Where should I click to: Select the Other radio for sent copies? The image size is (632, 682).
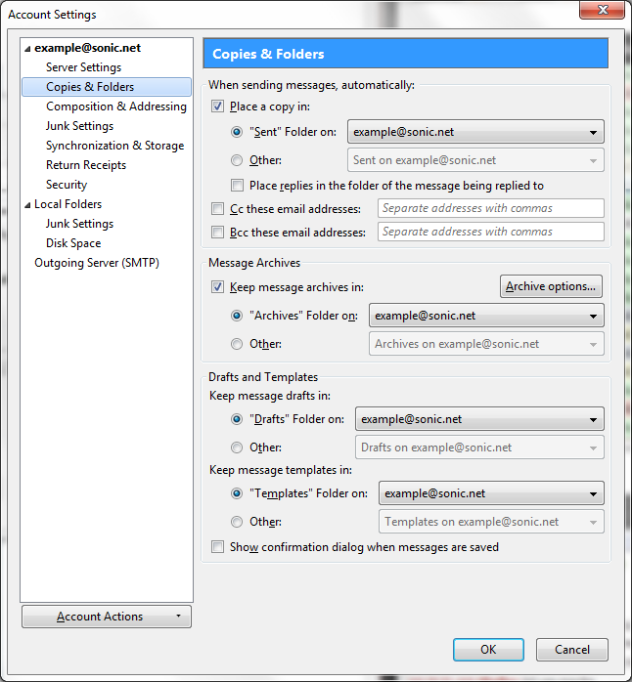[x=237, y=160]
